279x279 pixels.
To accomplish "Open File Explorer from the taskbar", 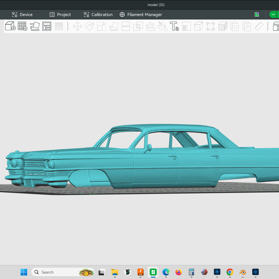I will pyautogui.click(x=115, y=272).
